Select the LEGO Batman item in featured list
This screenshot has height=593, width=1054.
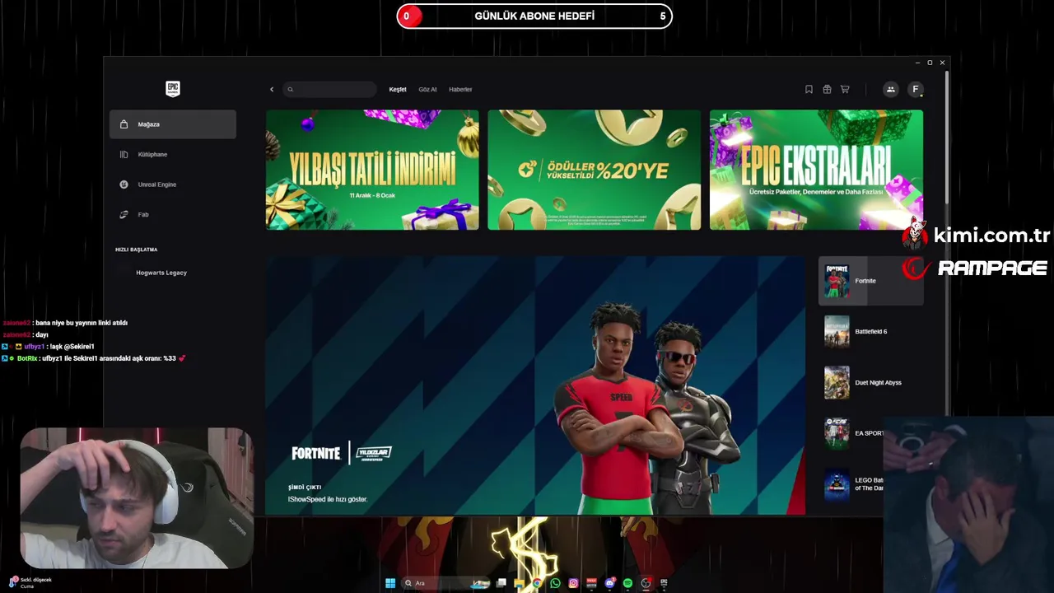(851, 484)
